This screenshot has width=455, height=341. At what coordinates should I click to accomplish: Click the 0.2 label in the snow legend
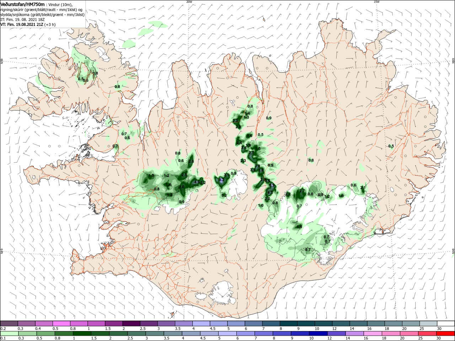point(3,329)
